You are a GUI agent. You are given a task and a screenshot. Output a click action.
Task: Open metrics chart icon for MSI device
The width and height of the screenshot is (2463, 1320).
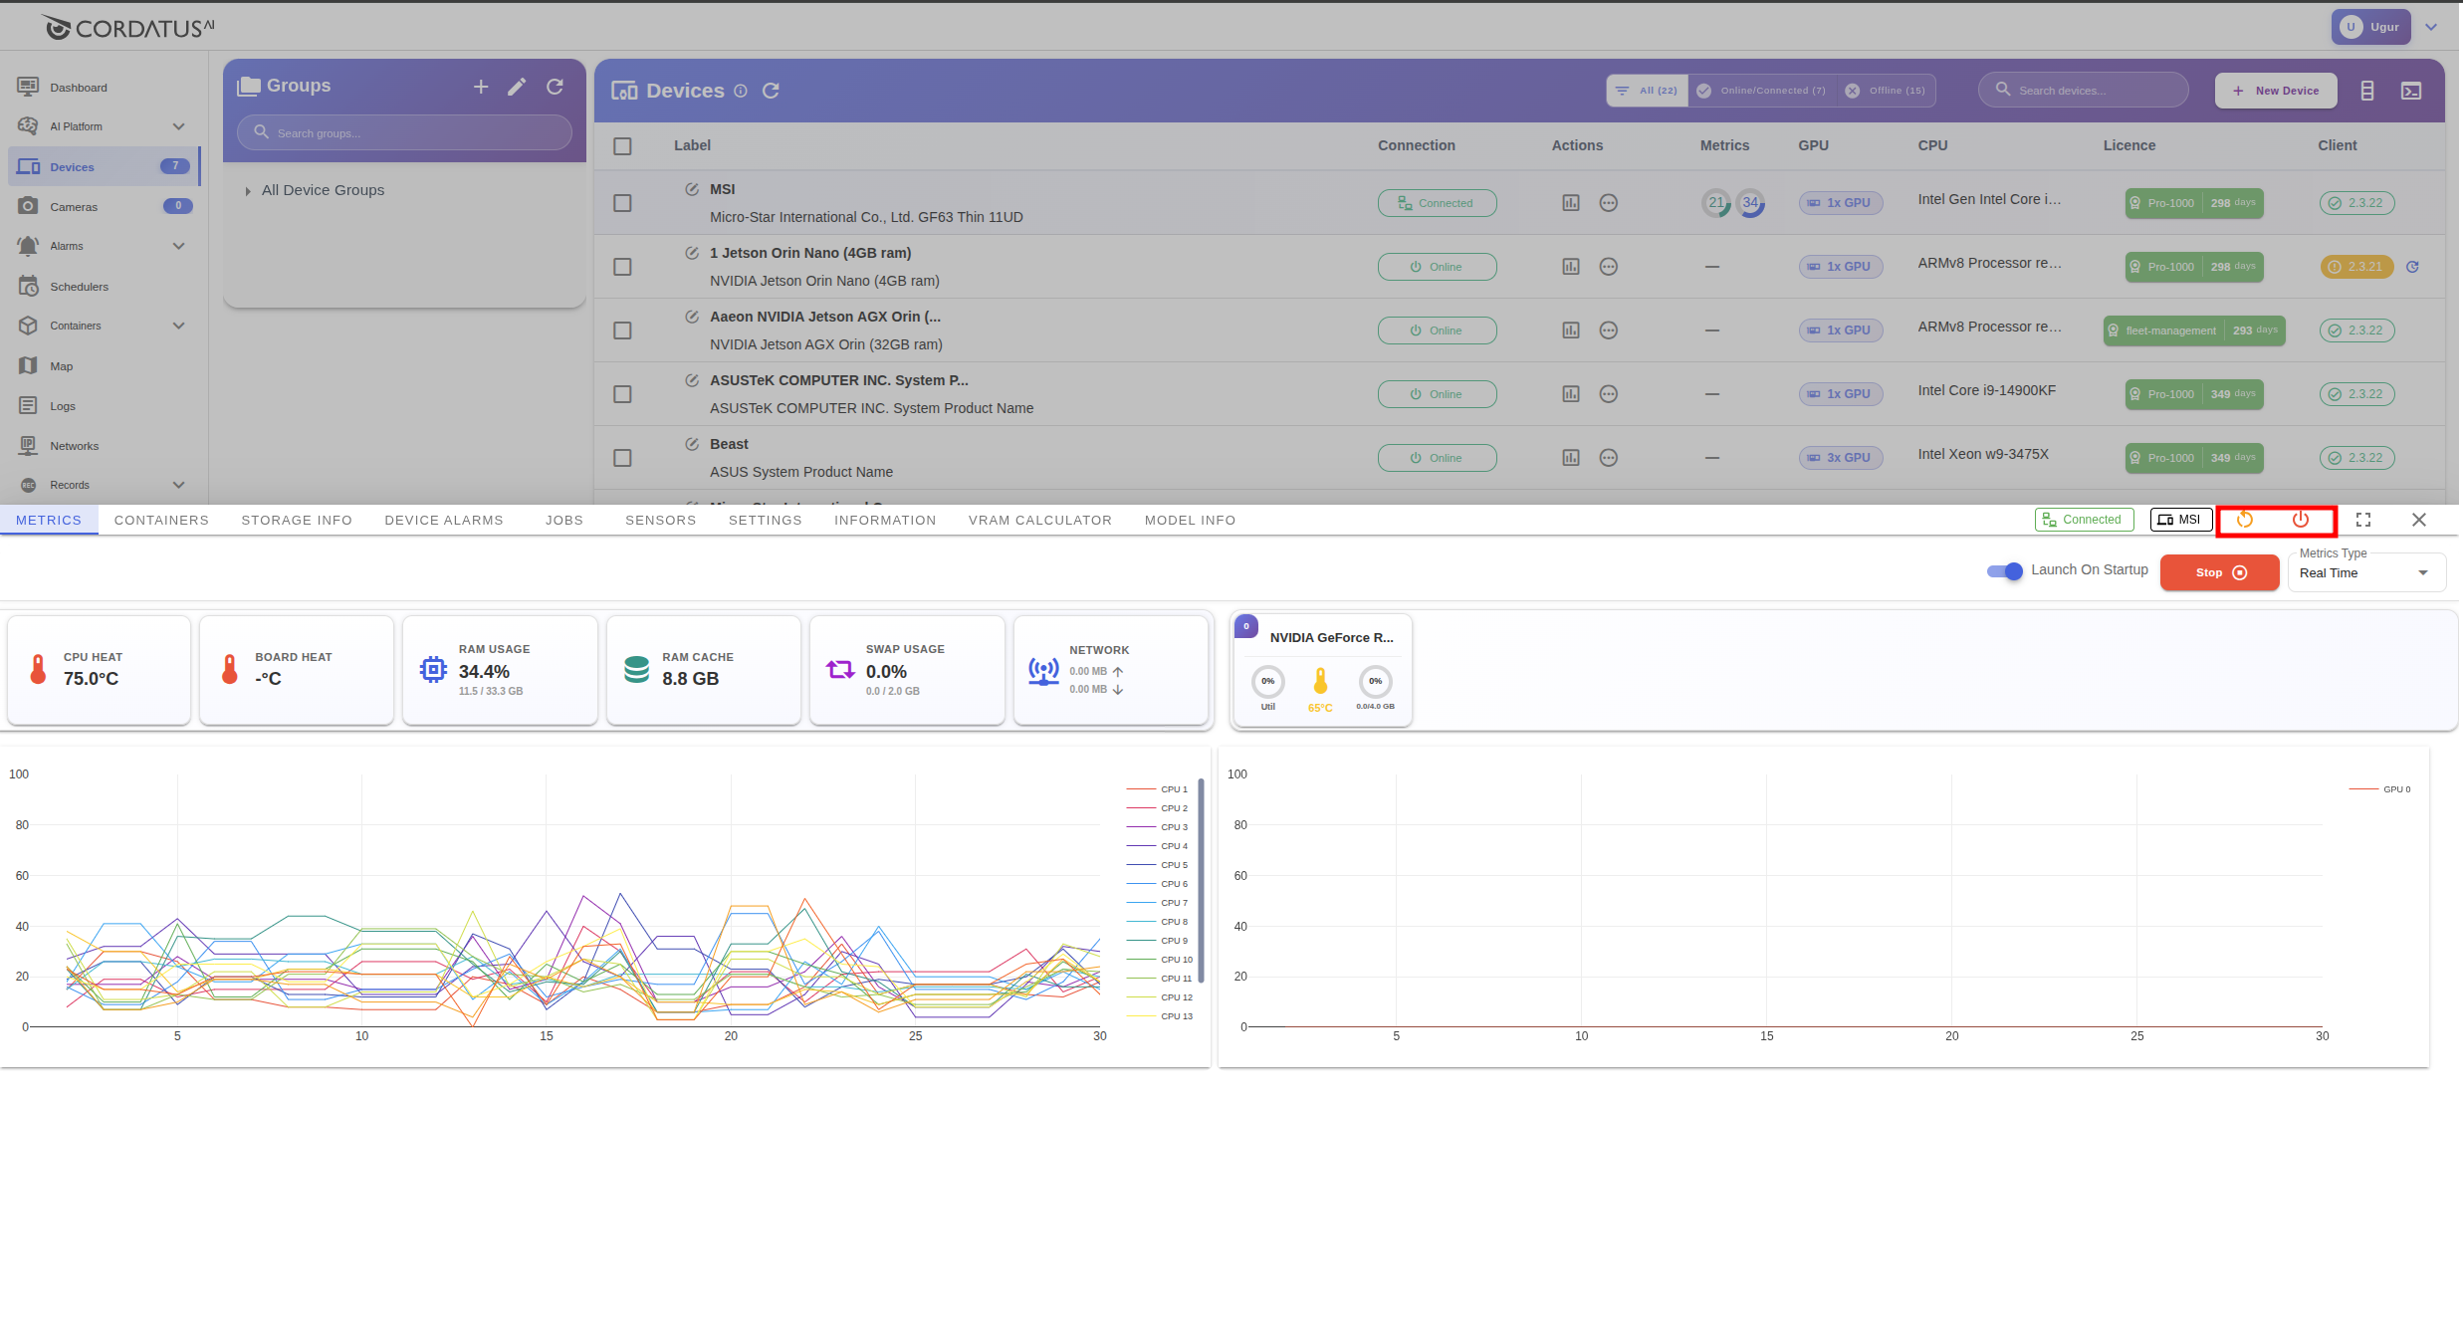[1571, 203]
